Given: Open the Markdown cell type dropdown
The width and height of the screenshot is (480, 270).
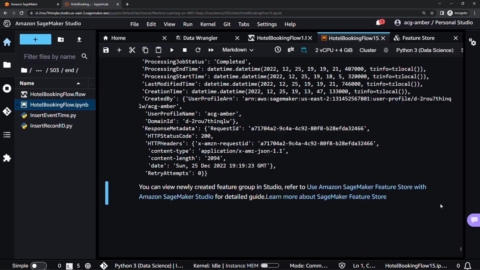Looking at the screenshot, I should point(238,50).
